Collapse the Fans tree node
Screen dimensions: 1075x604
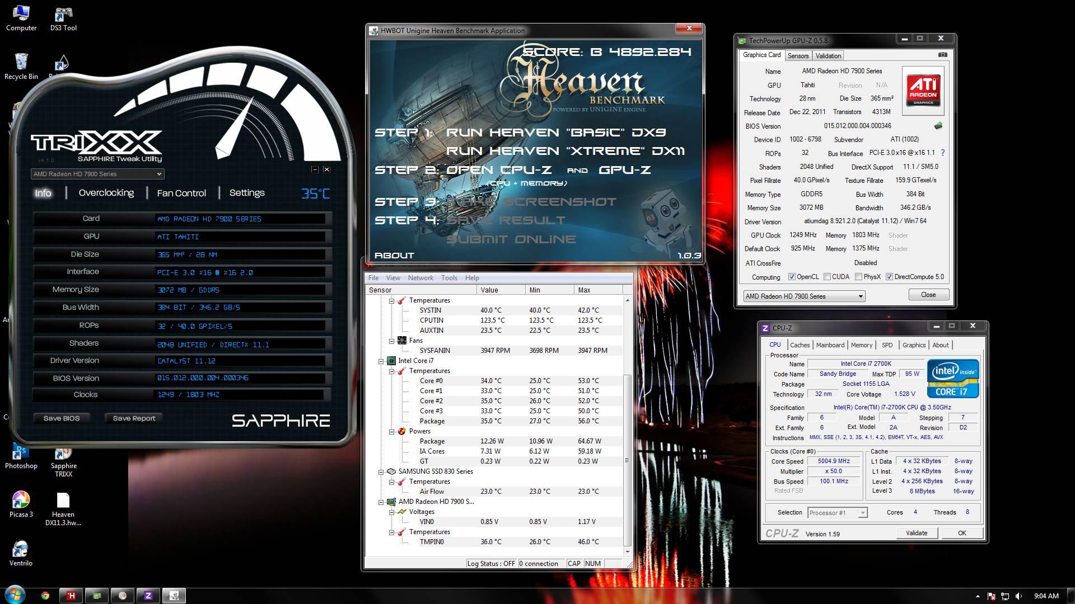(x=392, y=341)
